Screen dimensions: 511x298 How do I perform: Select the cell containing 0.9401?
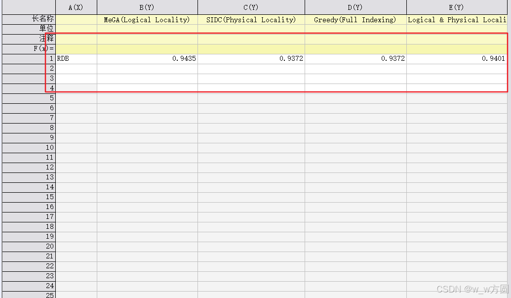pos(457,59)
